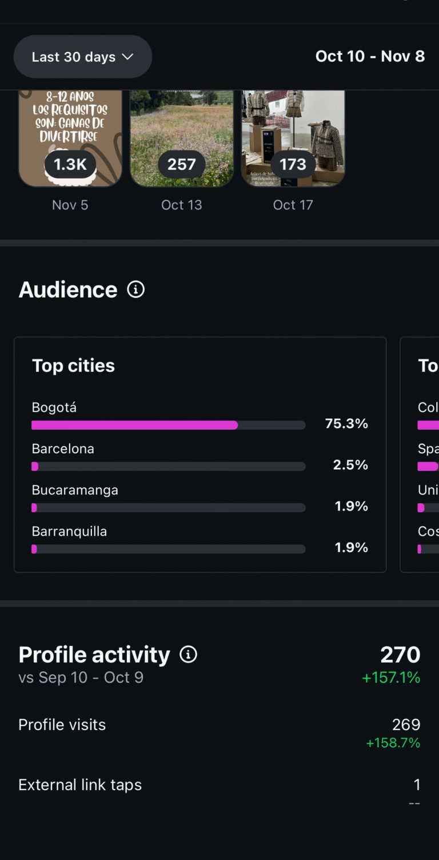Open the Audience info icon
The height and width of the screenshot is (860, 439).
click(x=136, y=290)
